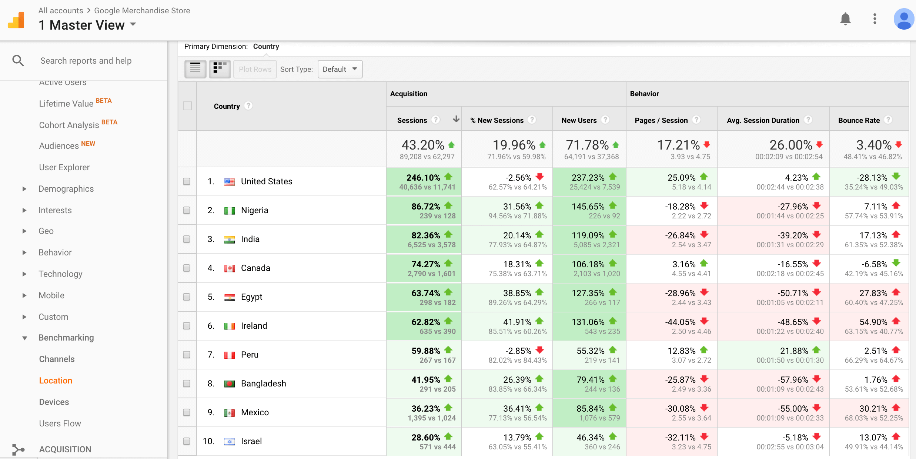Open Users Flow report

(x=60, y=423)
